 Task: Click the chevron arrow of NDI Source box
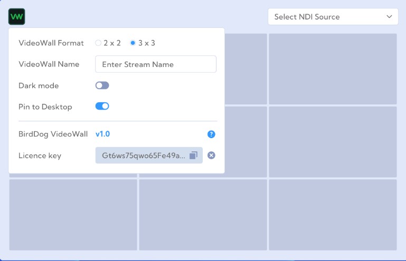pos(390,17)
